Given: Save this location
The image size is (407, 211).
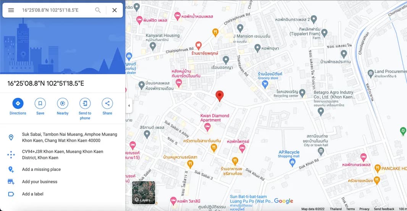Looking at the screenshot, I should point(40,104).
